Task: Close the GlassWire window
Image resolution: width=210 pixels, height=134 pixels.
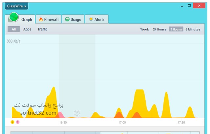Action: click(199, 6)
